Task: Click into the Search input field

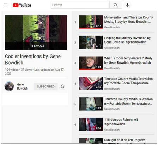Action: click(x=80, y=5)
